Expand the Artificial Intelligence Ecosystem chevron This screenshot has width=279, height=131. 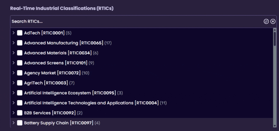(13, 93)
